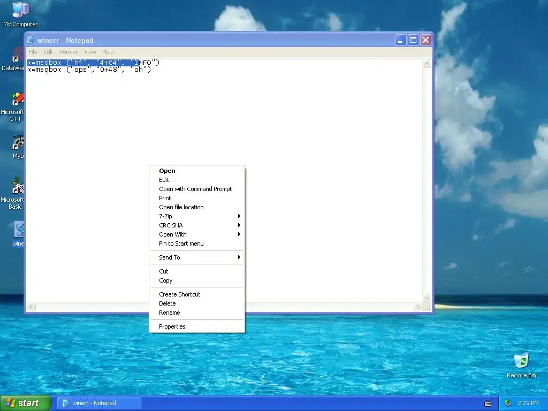Image resolution: width=548 pixels, height=411 pixels.
Task: Close the winerr Notepad window
Action: click(425, 40)
